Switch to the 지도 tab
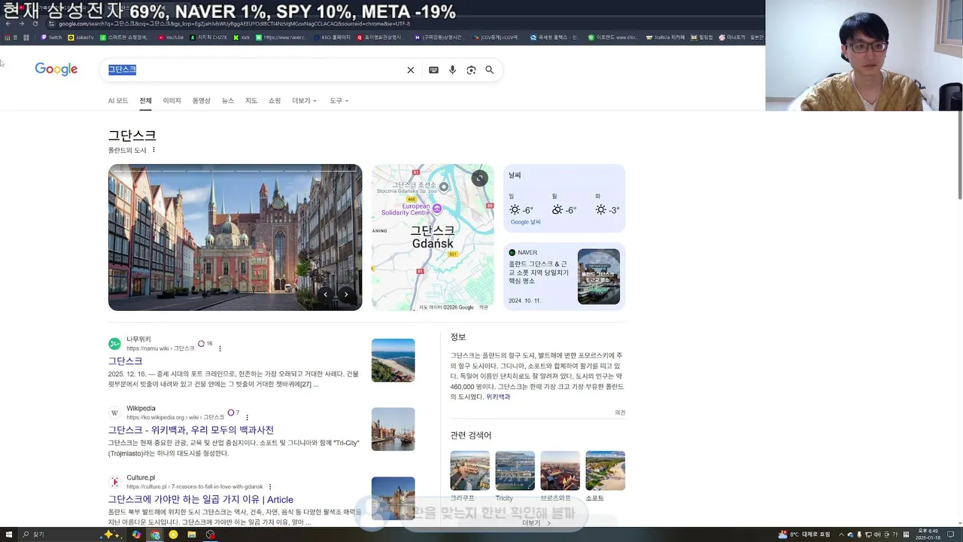Viewport: 963px width, 542px height. click(x=251, y=101)
